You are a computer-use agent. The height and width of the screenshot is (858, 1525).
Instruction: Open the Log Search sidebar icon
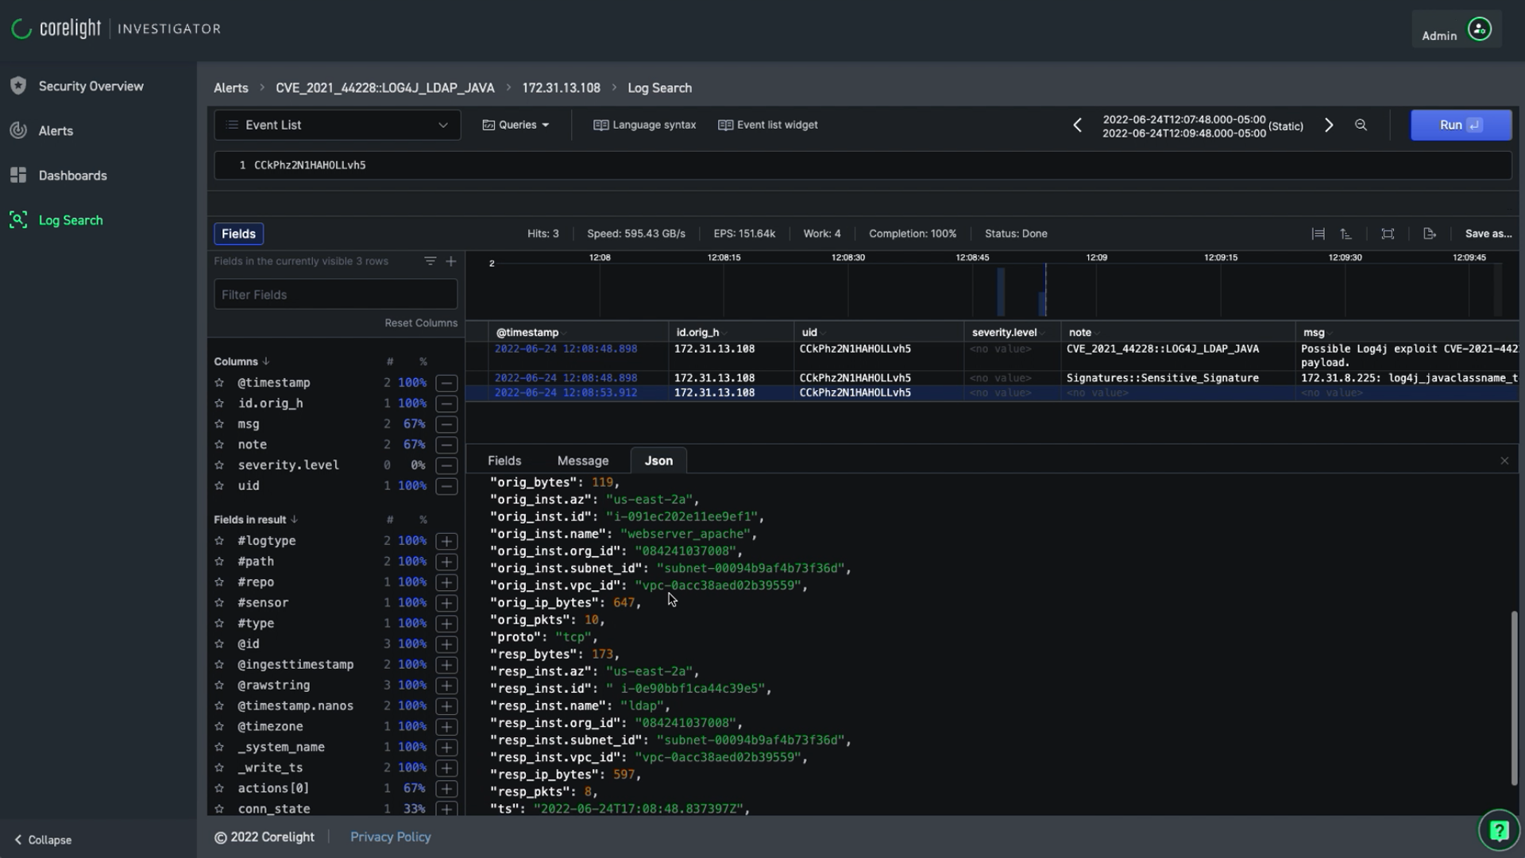[x=18, y=220]
